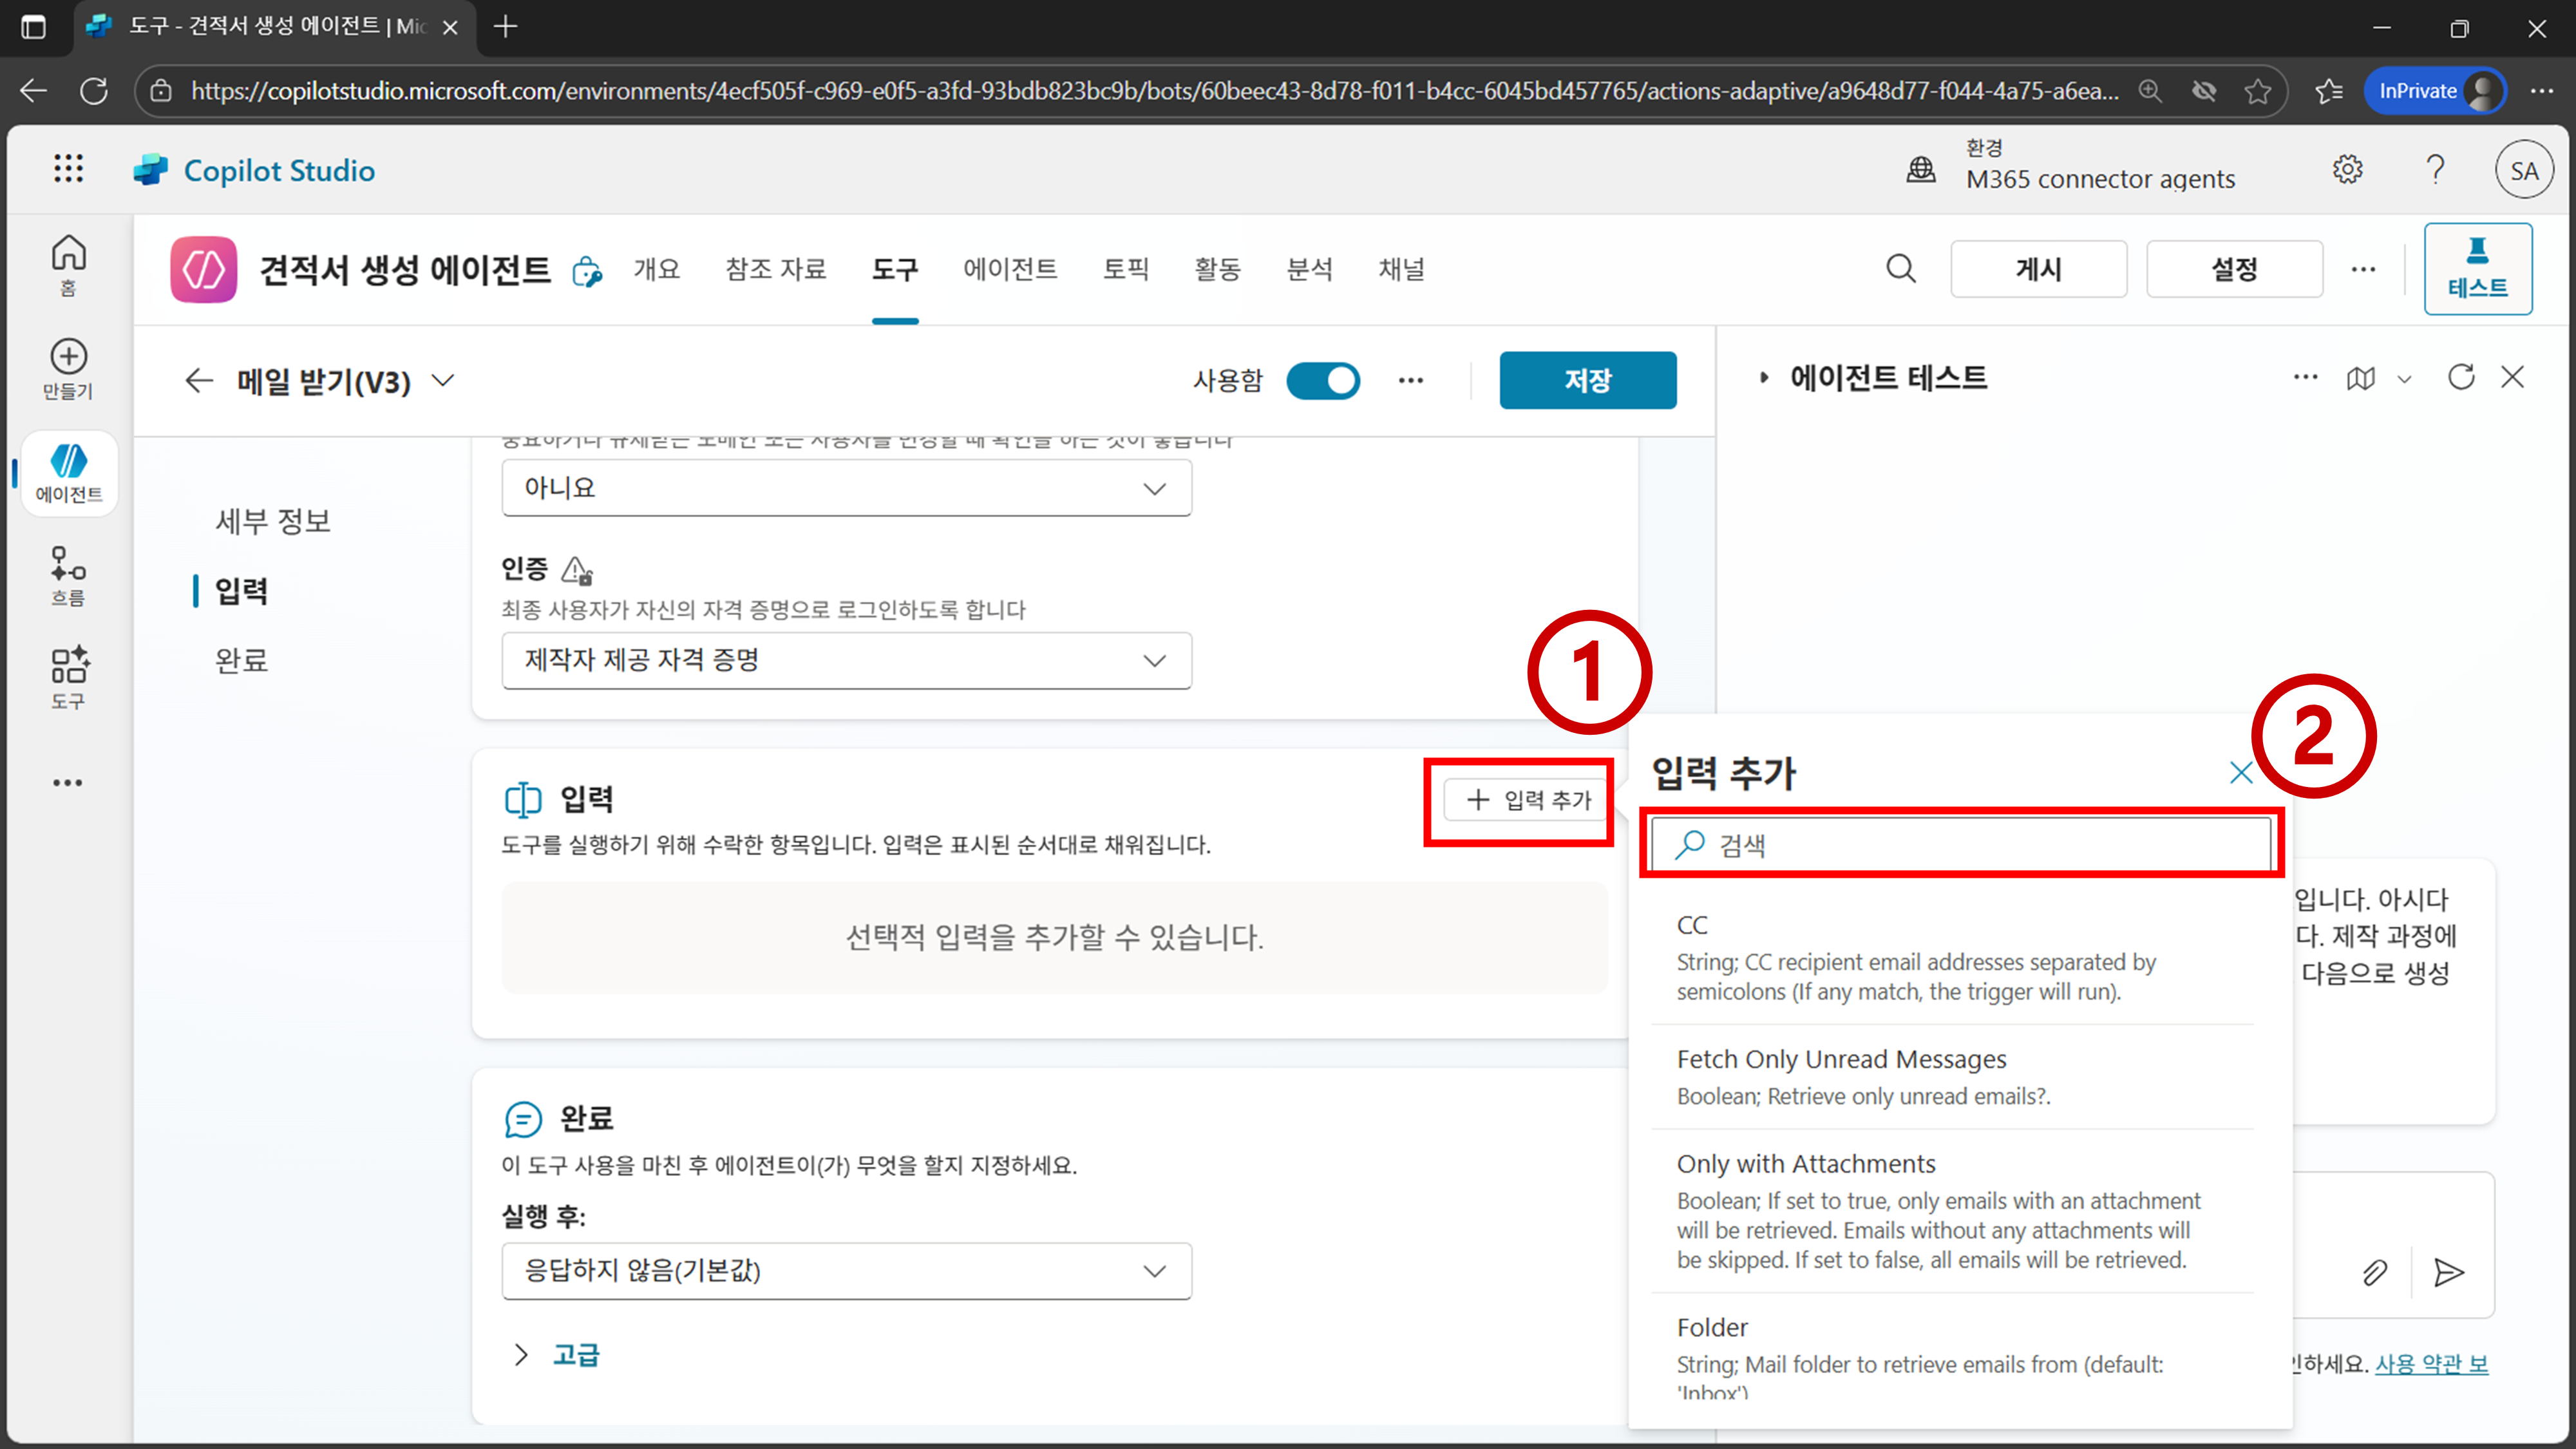The height and width of the screenshot is (1449, 2576).
Task: Open the settings gear icon in header
Action: [2347, 169]
